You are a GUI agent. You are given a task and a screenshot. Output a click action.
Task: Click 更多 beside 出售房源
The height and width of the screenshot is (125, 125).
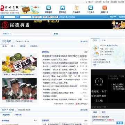coord(86,120)
